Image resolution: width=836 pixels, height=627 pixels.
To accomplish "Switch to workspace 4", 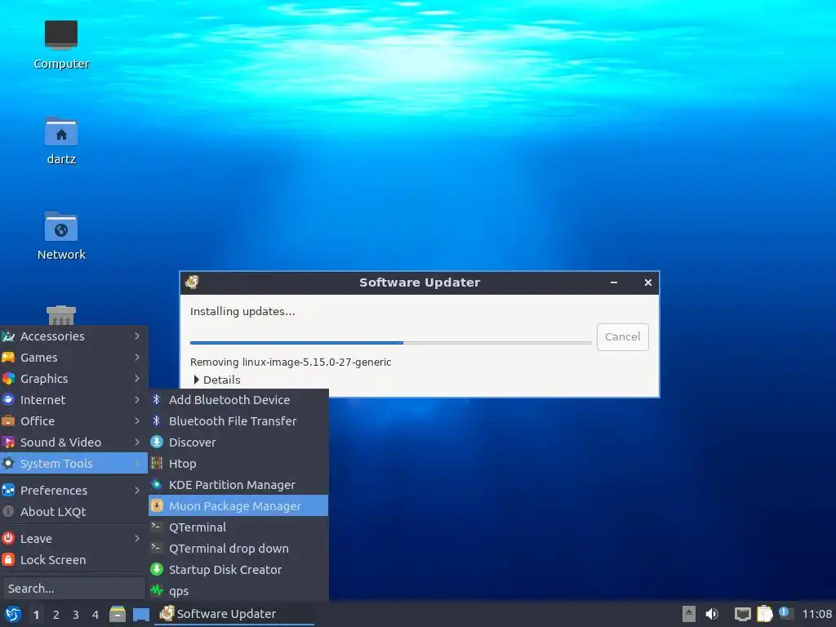I will (x=96, y=615).
